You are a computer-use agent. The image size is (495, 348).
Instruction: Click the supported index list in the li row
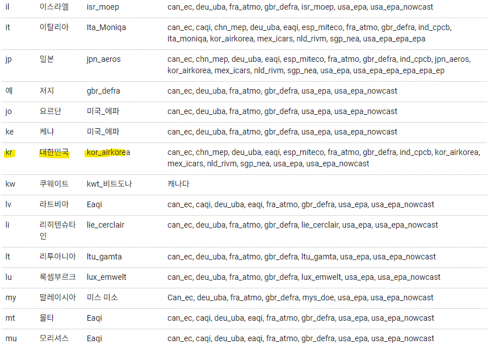303,225
